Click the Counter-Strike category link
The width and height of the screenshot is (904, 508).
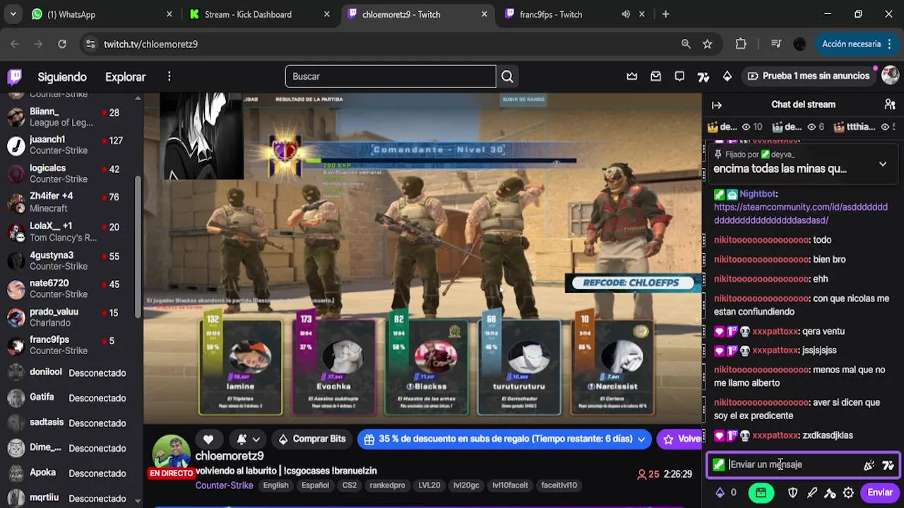tap(224, 485)
